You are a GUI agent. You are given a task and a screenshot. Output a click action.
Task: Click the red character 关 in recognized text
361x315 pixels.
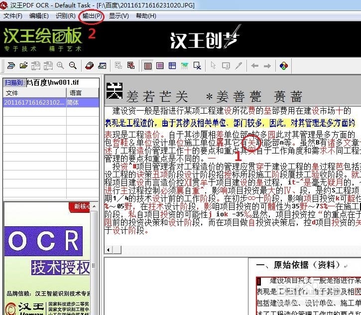pyautogui.click(x=251, y=143)
